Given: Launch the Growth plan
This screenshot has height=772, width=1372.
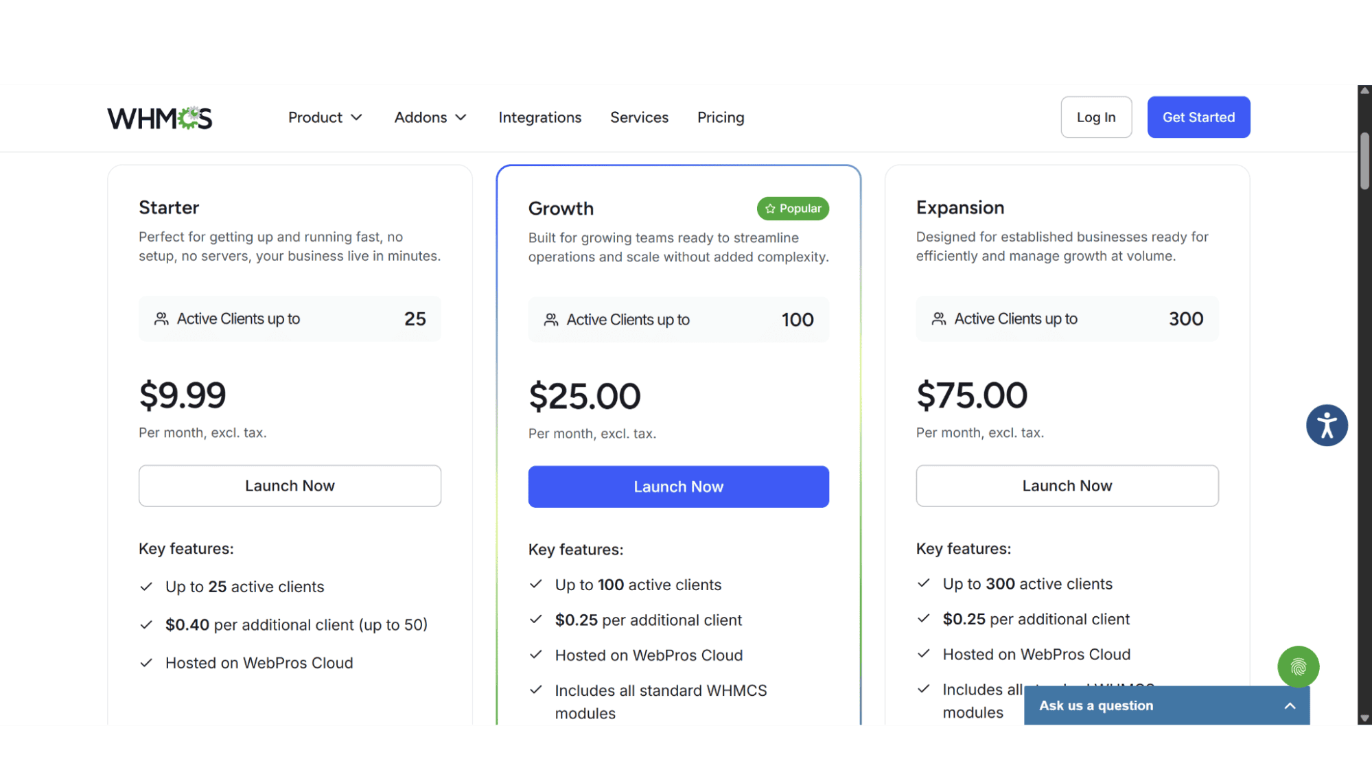Looking at the screenshot, I should coord(678,487).
